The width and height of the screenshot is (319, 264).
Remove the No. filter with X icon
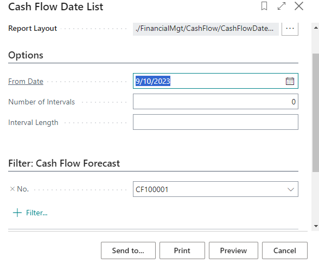point(12,189)
